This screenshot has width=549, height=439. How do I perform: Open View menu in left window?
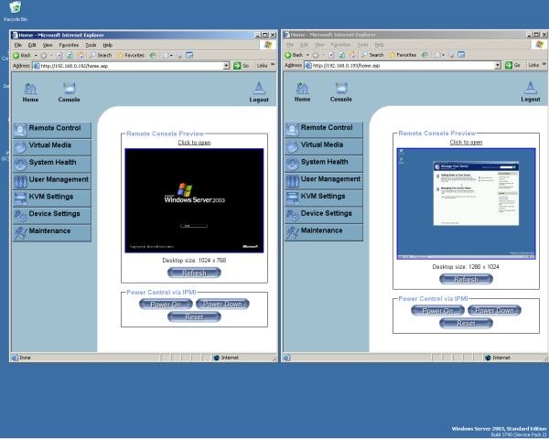(48, 45)
